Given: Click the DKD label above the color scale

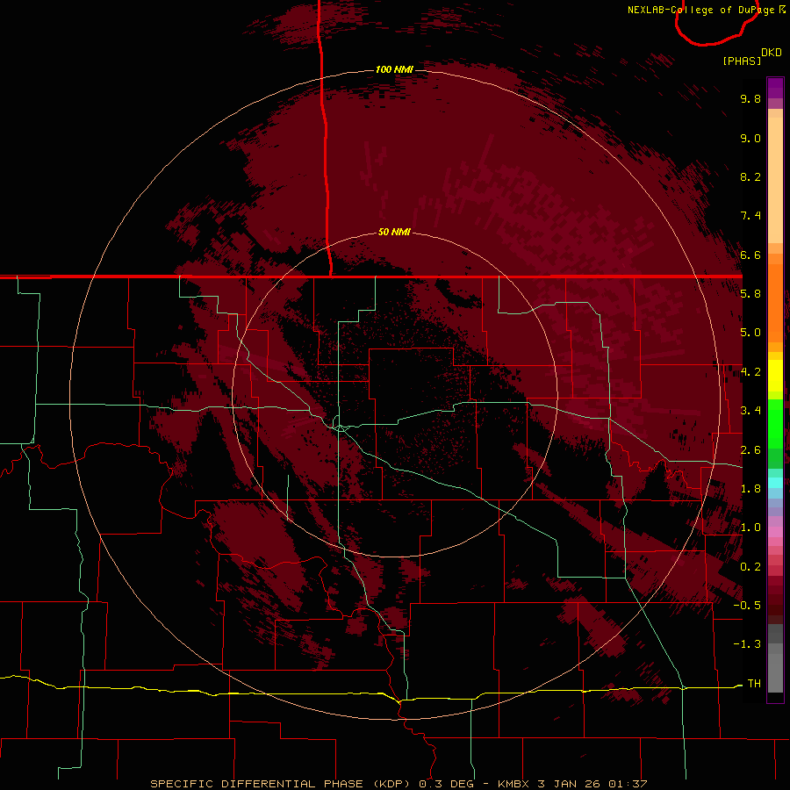Looking at the screenshot, I should point(772,53).
